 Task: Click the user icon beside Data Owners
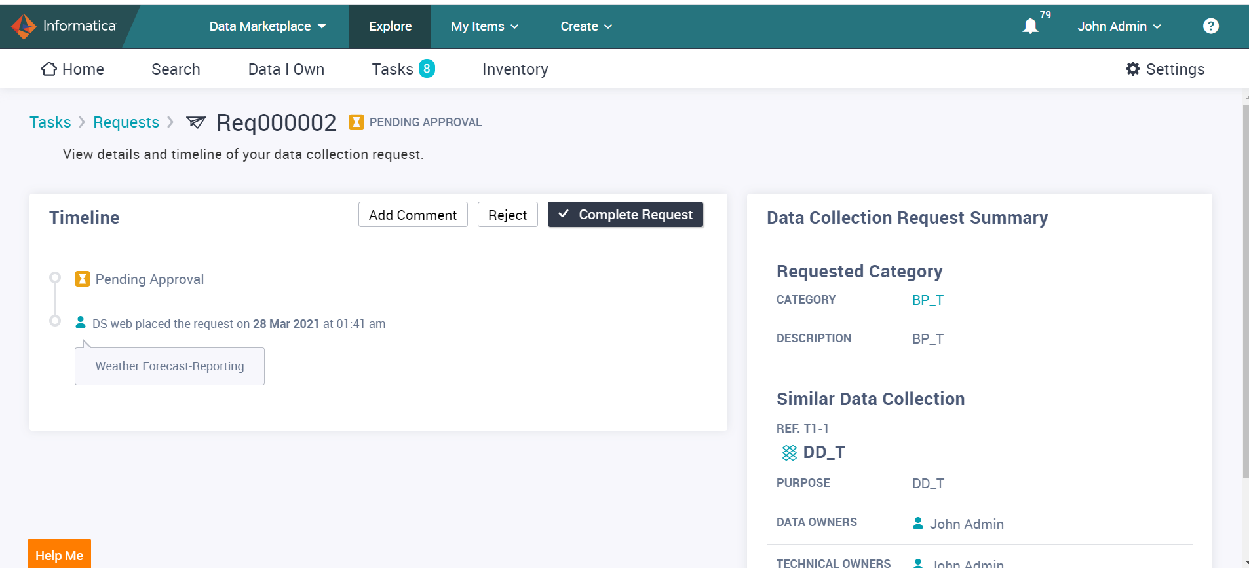(918, 523)
